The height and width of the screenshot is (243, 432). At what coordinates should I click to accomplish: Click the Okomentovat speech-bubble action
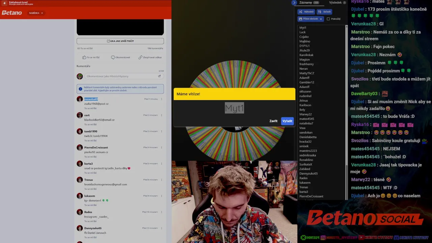click(120, 57)
